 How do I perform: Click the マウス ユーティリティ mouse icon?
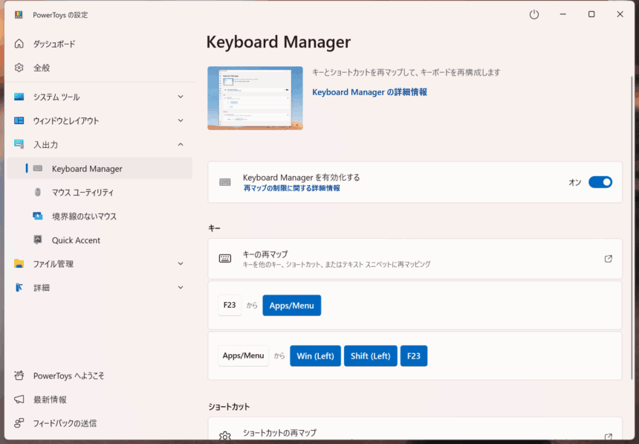click(x=37, y=192)
